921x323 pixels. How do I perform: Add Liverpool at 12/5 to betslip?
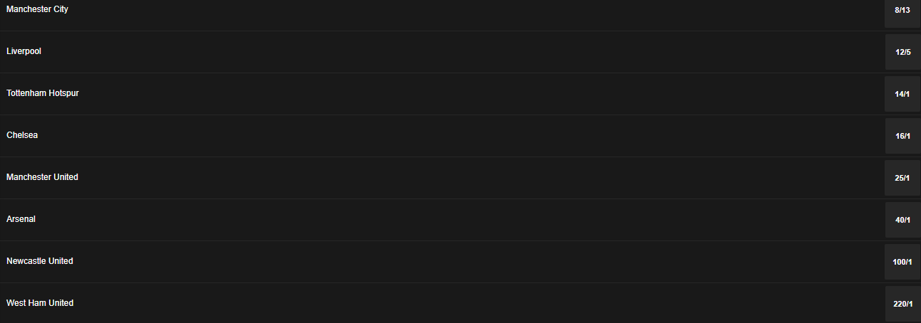(902, 52)
